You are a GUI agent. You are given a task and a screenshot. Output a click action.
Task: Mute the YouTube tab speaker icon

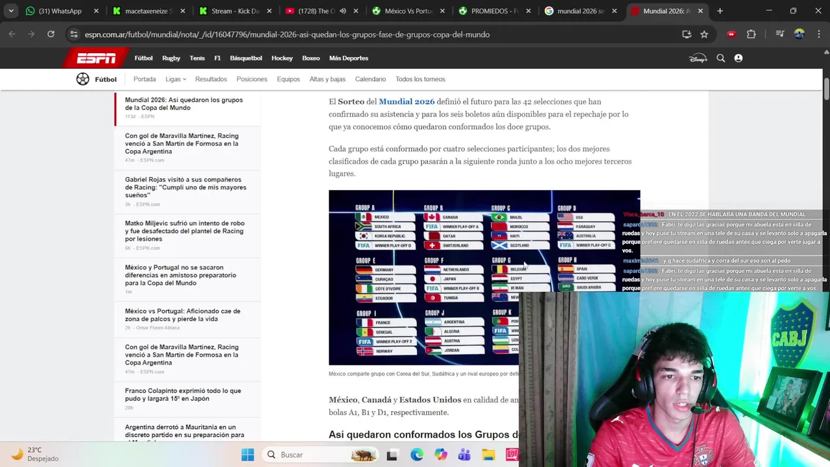pos(342,11)
